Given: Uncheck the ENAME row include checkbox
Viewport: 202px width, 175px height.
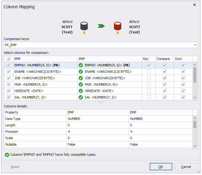Looking at the screenshot, I should [9, 72].
